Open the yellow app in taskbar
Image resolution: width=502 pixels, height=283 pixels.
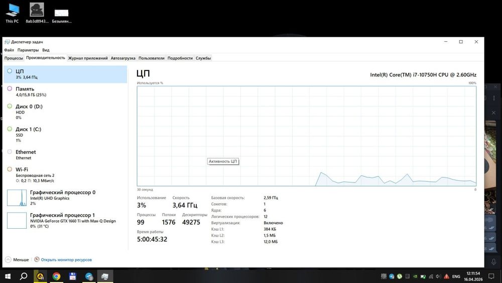pos(40,276)
